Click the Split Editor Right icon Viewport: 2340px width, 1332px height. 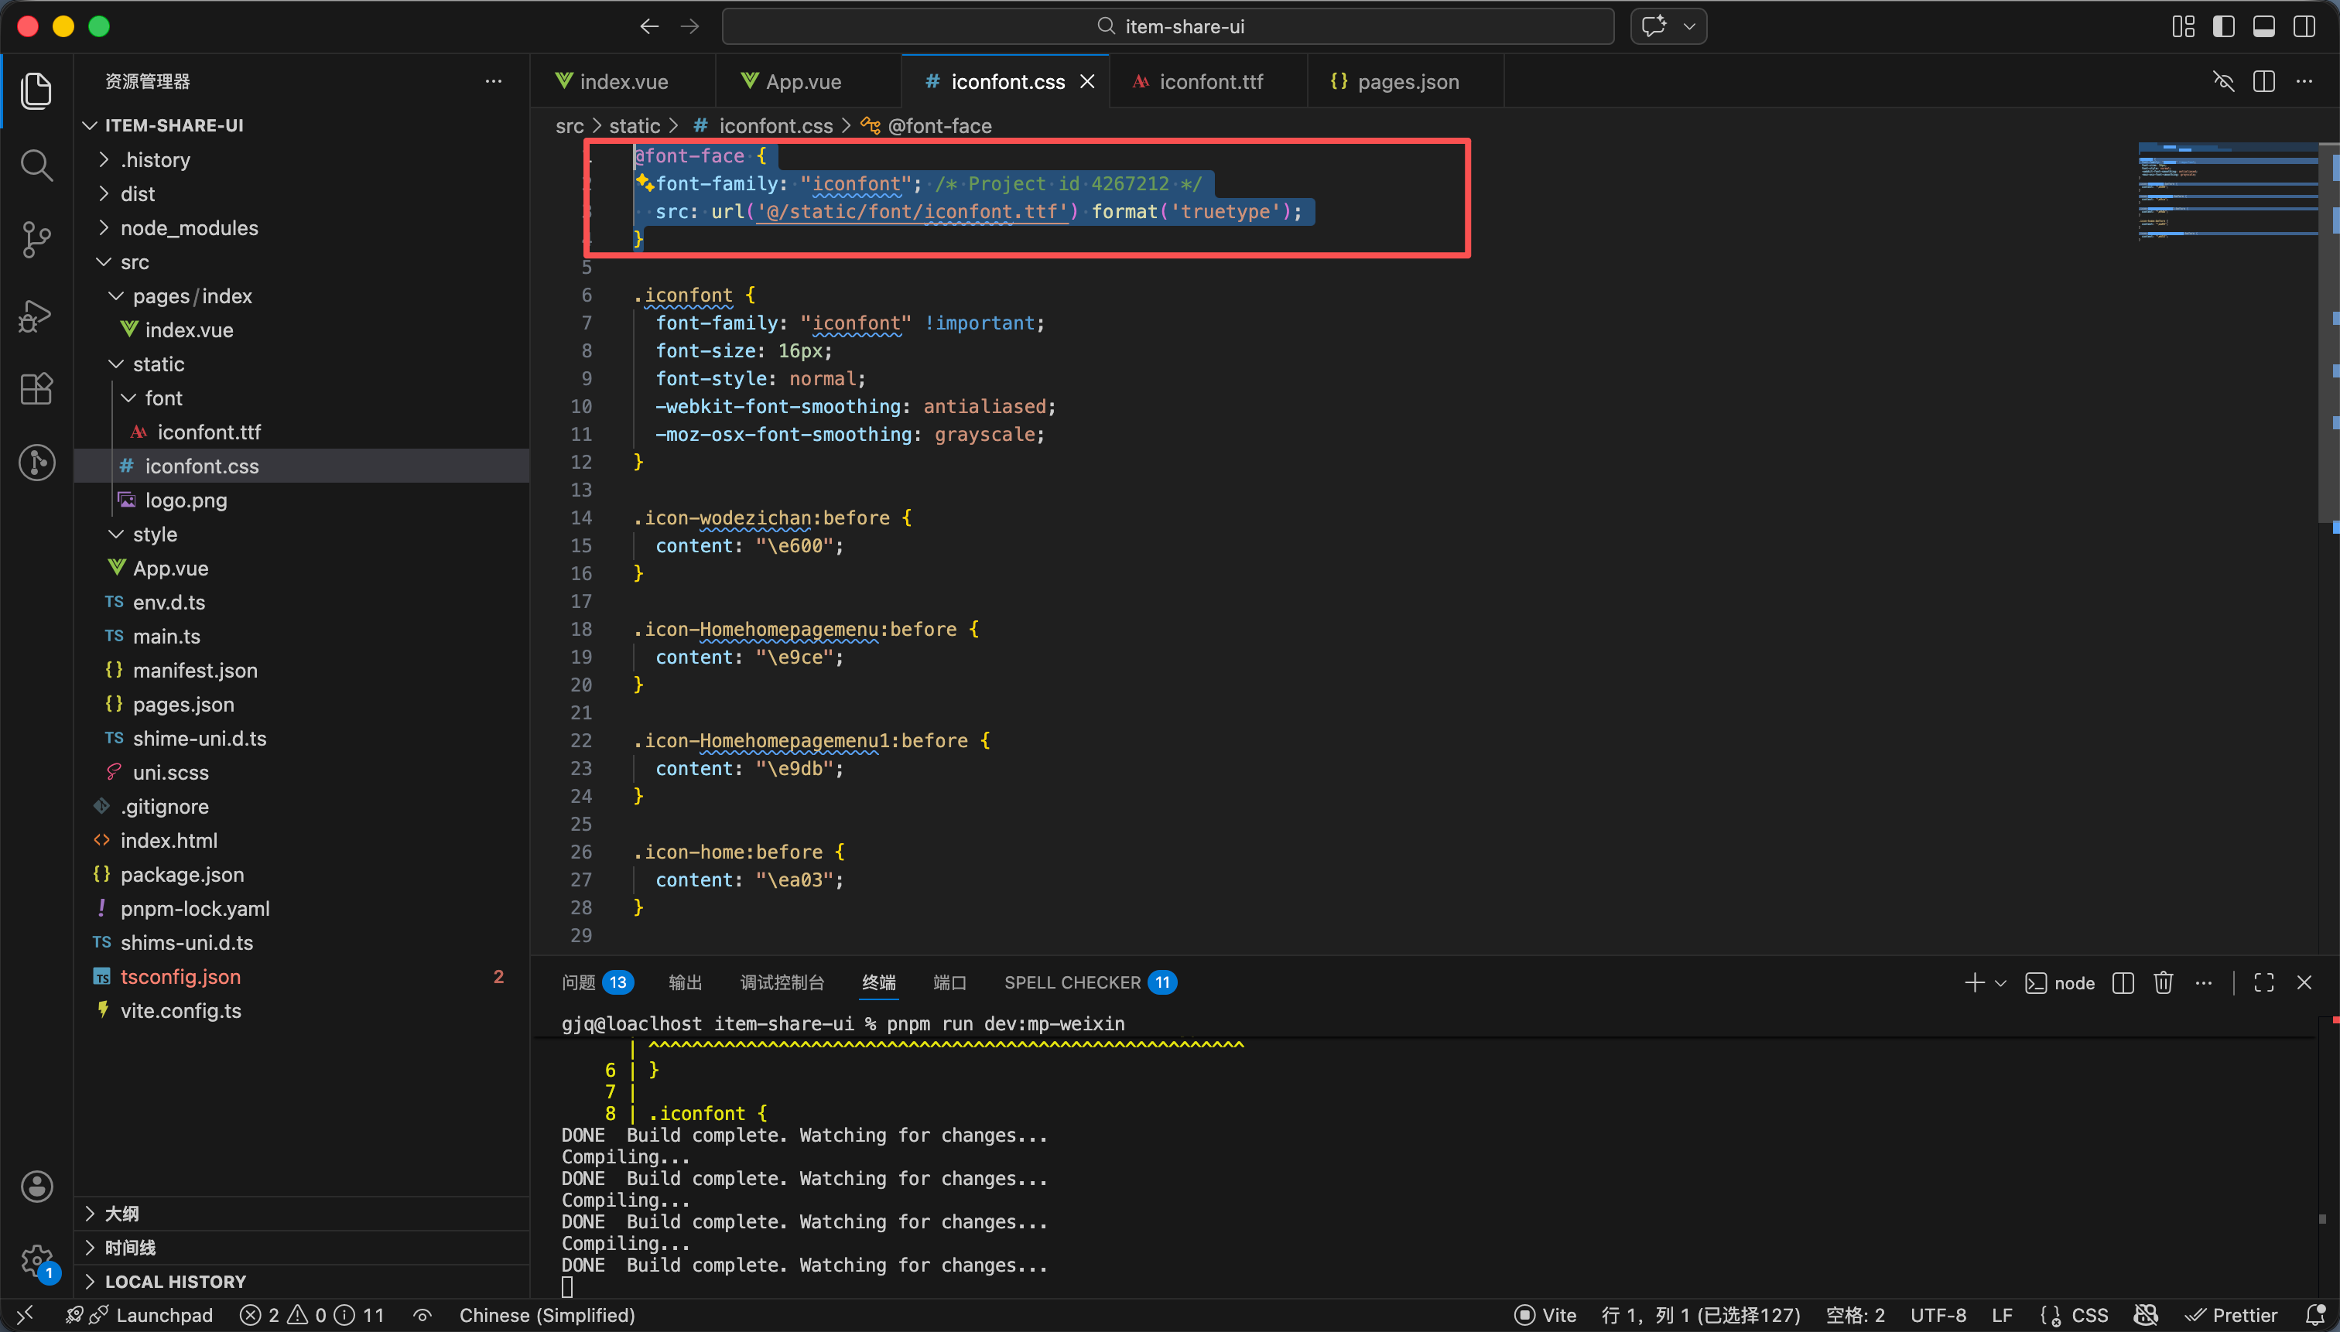tap(2263, 81)
